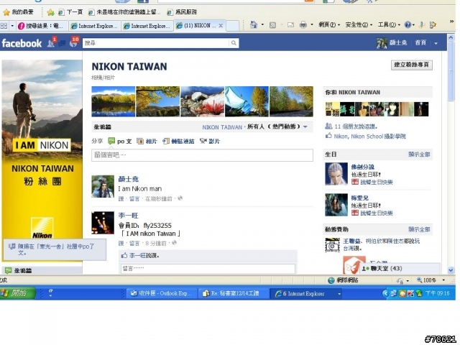Open a new blank browser tab
460x345 pixels.
(x=233, y=26)
